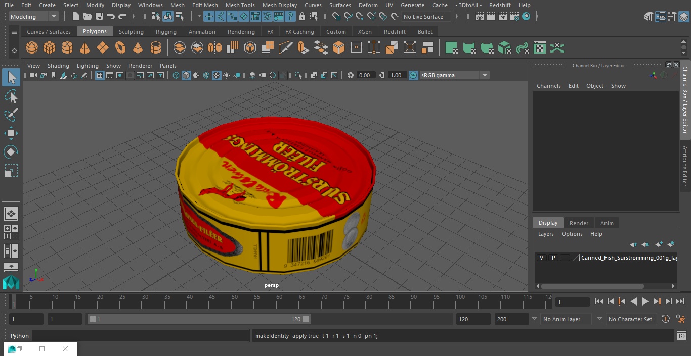Image resolution: width=691 pixels, height=356 pixels.
Task: Create a polygon pipe from the shelf
Action: pos(156,48)
